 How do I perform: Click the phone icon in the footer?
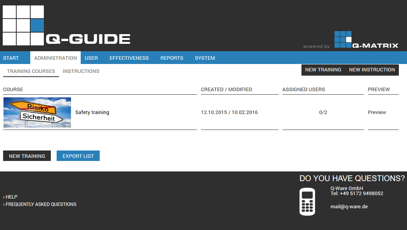307,201
